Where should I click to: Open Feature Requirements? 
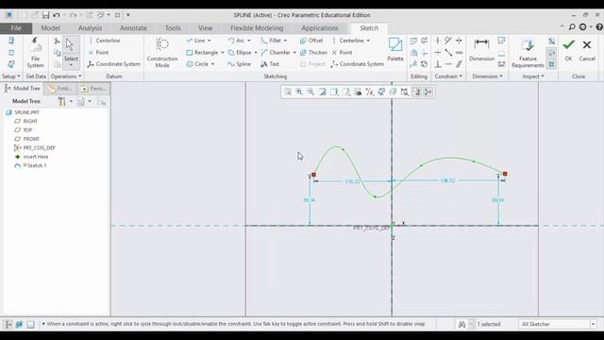tap(528, 53)
